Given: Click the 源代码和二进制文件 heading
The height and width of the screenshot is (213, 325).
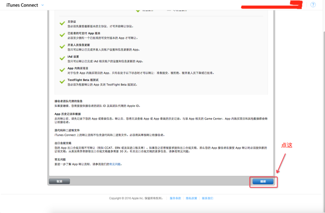Looking at the screenshot, I should pos(67,130).
